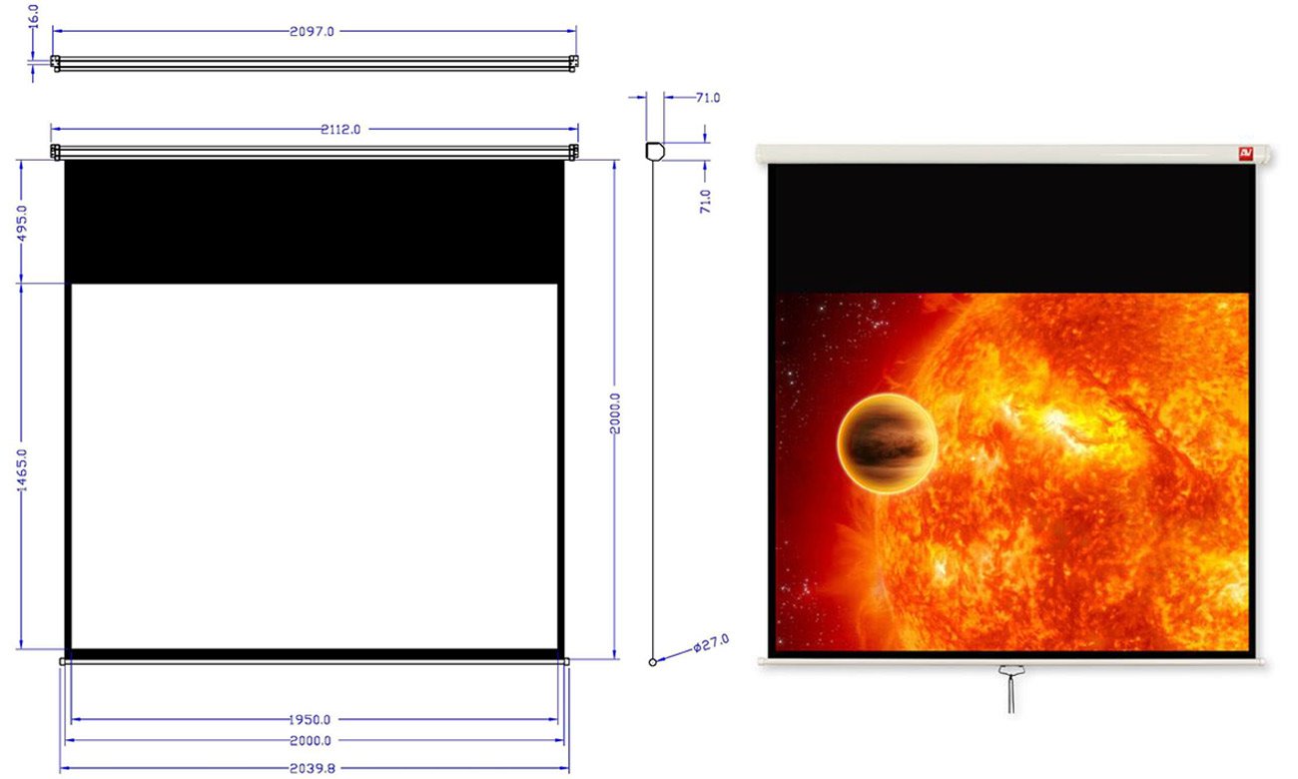Image resolution: width=1298 pixels, height=779 pixels.
Task: Click the 1950.0 viewing width dimension
Action: [310, 718]
